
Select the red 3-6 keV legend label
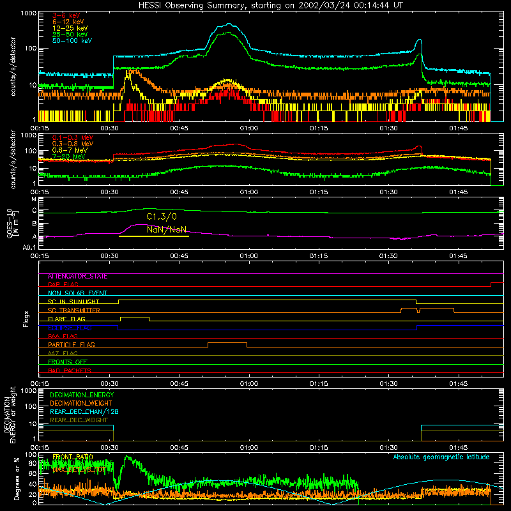coord(66,15)
